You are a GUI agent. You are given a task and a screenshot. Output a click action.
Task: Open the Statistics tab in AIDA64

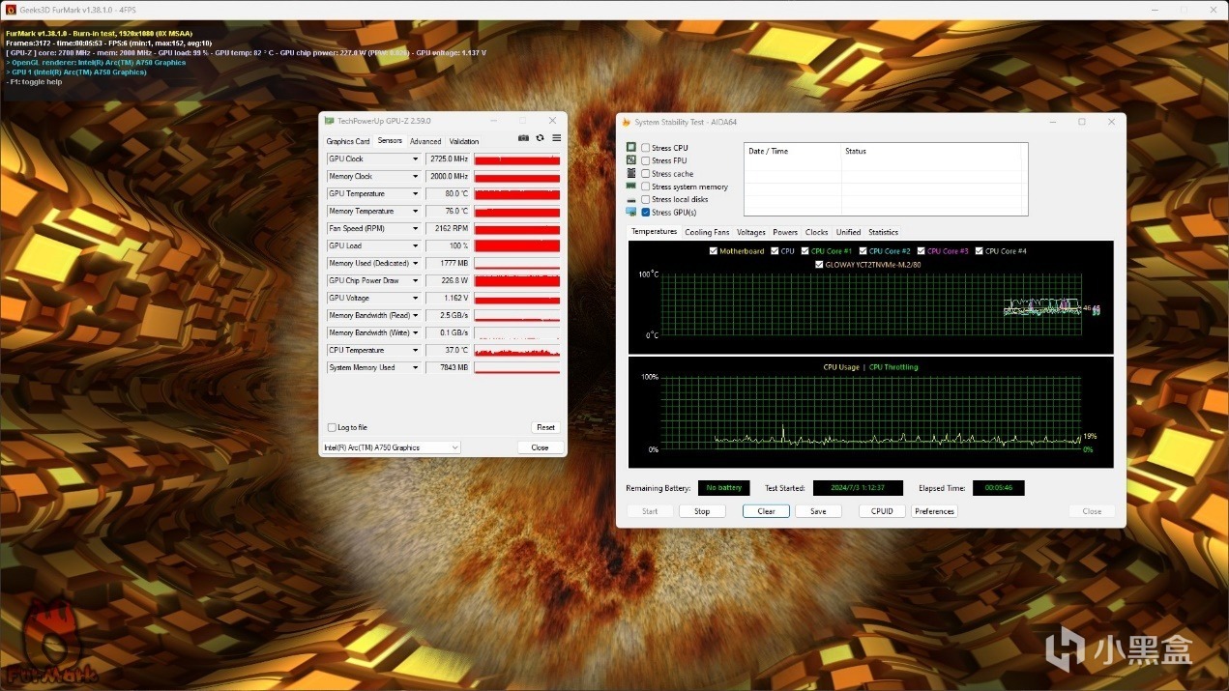click(x=884, y=232)
